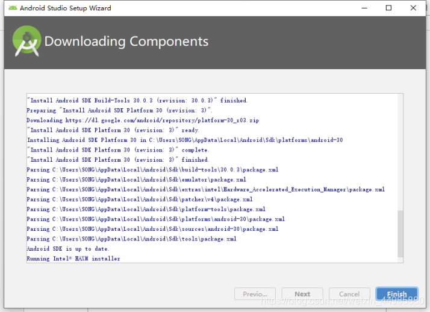
Task: Click the Next button
Action: (x=302, y=295)
